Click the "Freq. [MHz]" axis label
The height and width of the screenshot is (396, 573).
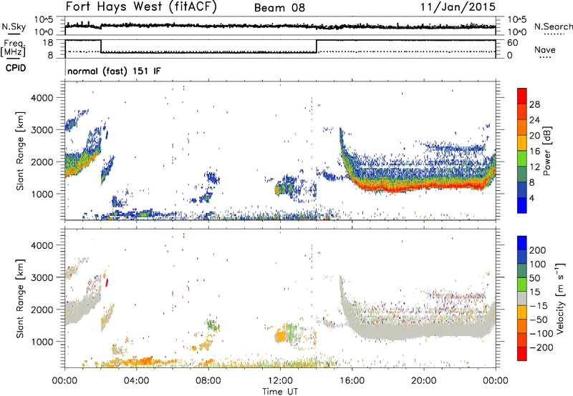pyautogui.click(x=14, y=49)
